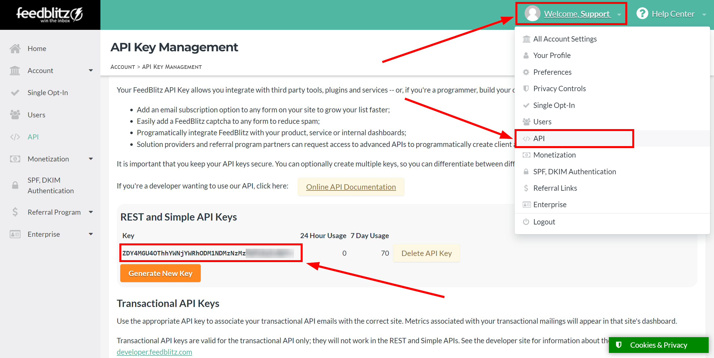Click the Users group icon in sidebar
The height and width of the screenshot is (358, 714).
tap(15, 115)
